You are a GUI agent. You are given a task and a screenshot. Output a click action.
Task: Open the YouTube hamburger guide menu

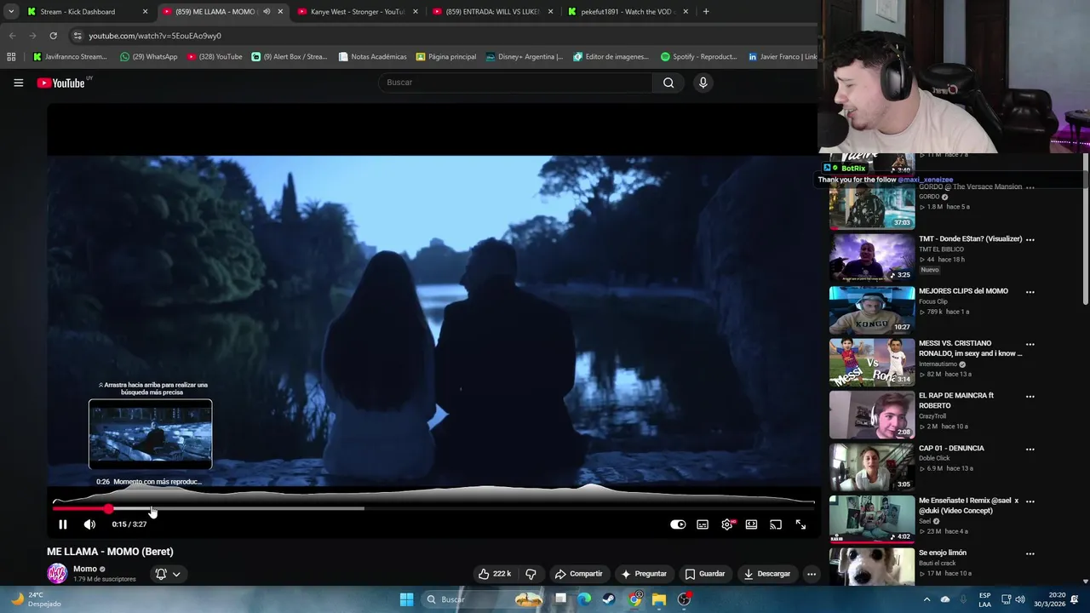click(18, 83)
